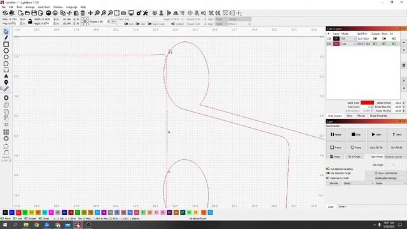The height and width of the screenshot is (229, 407).
Task: Select the Create Text tool
Action: 6,76
